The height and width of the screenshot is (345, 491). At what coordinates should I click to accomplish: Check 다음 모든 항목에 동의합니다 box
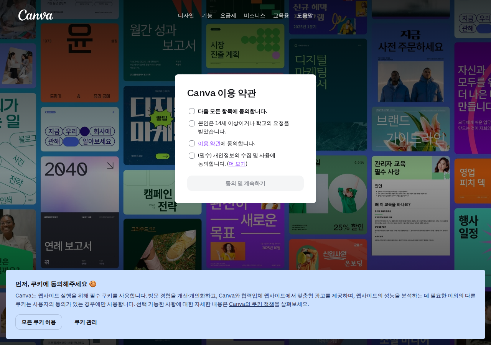pos(192,111)
